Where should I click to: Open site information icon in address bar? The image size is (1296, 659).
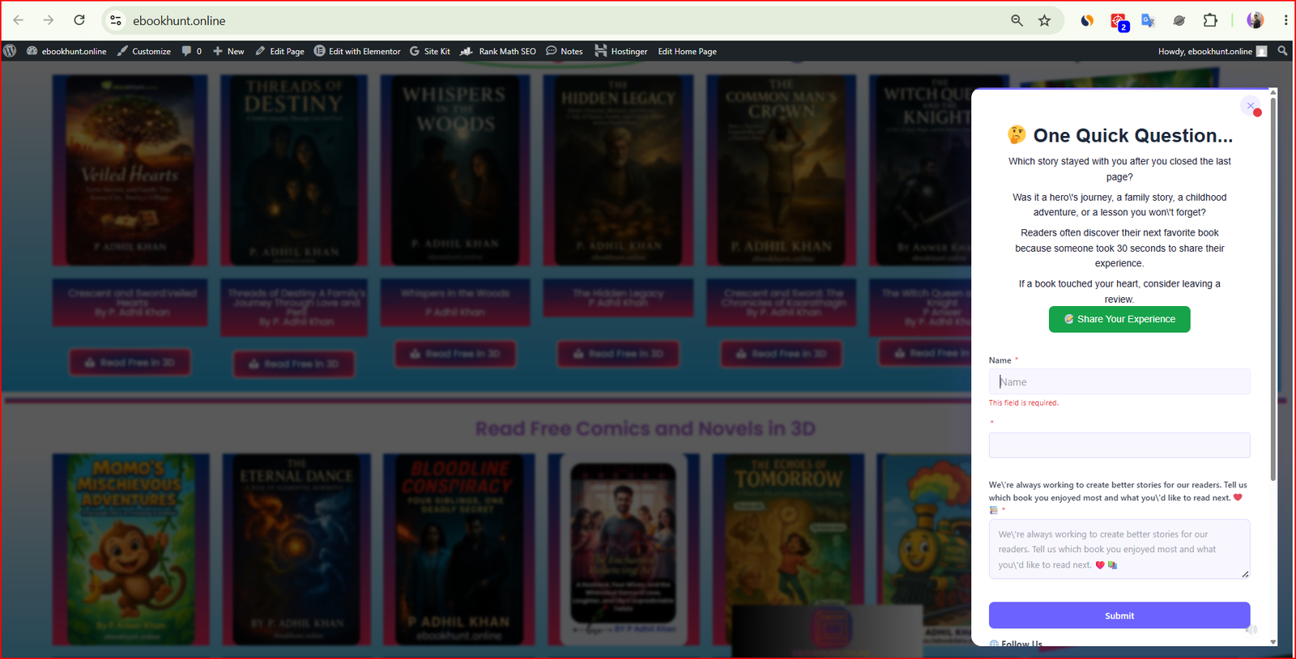click(x=116, y=20)
